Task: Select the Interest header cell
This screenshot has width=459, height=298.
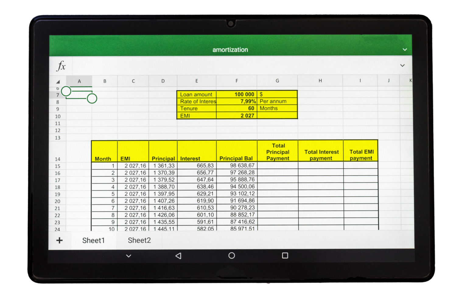Action: pyautogui.click(x=197, y=151)
